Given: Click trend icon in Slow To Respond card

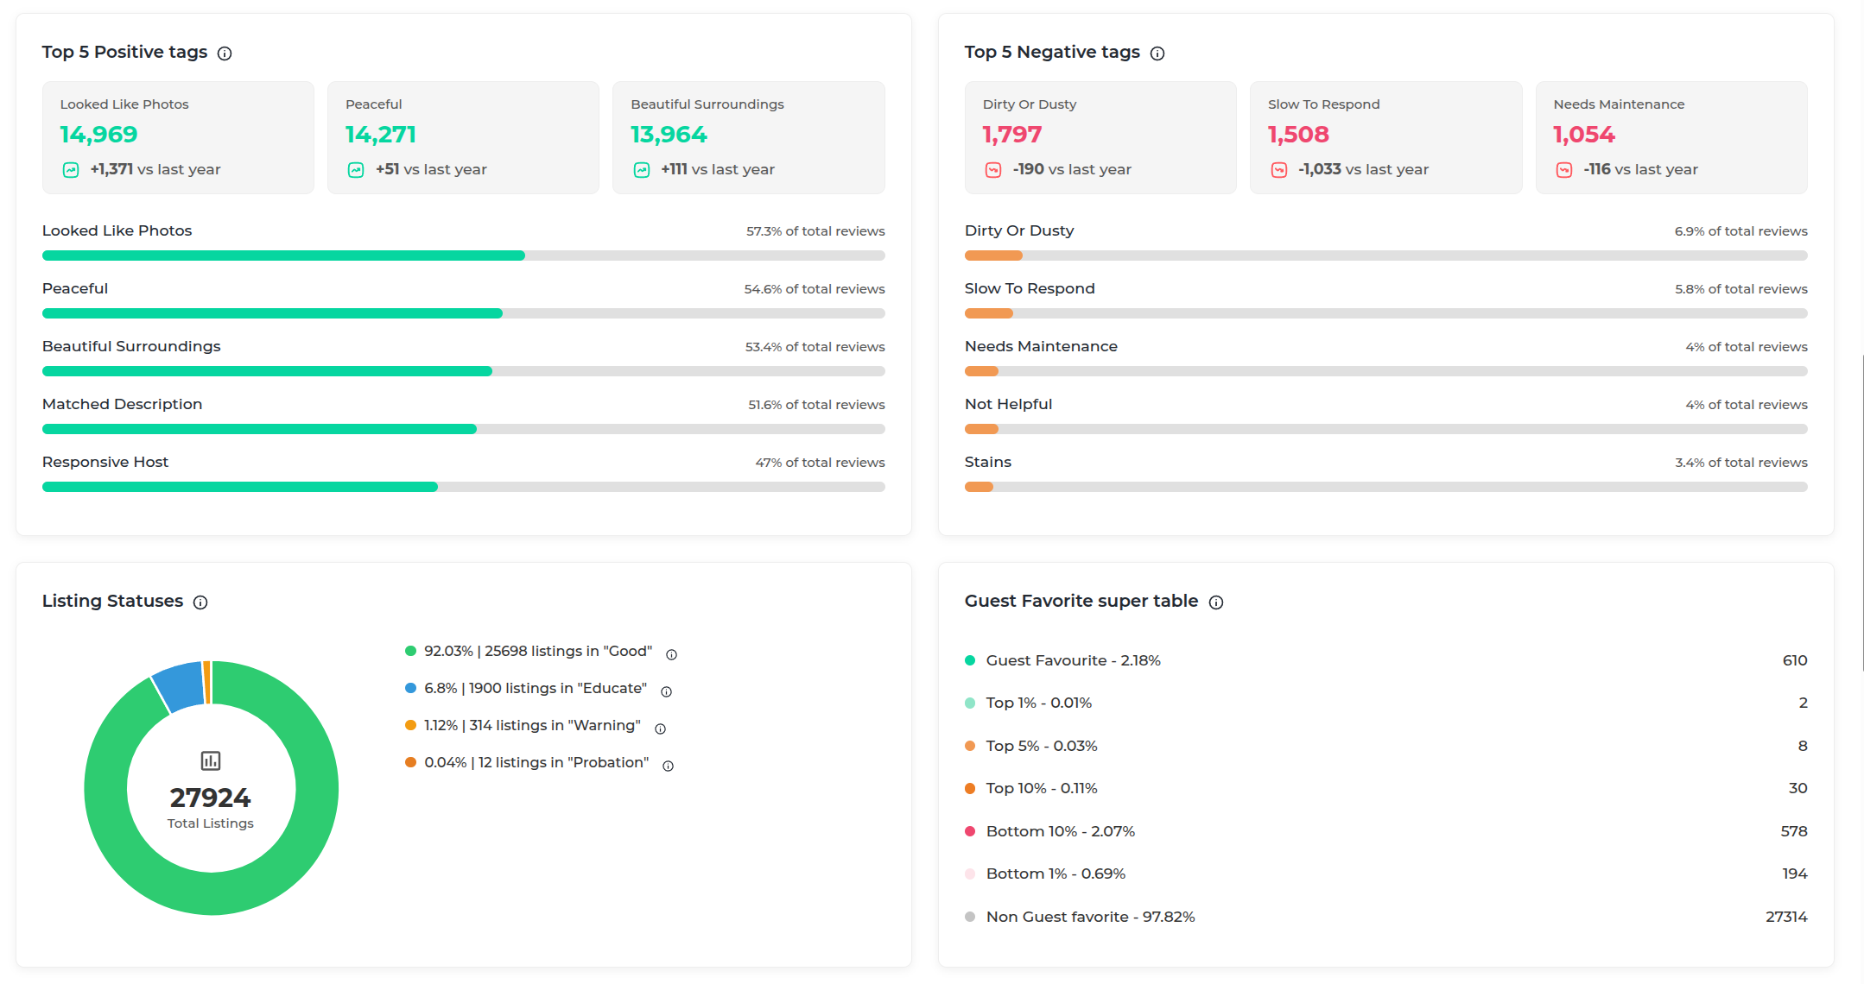Looking at the screenshot, I should click(1278, 170).
